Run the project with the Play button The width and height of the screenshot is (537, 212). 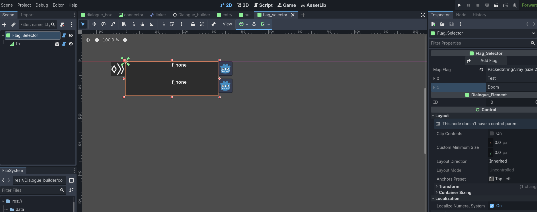pyautogui.click(x=460, y=5)
